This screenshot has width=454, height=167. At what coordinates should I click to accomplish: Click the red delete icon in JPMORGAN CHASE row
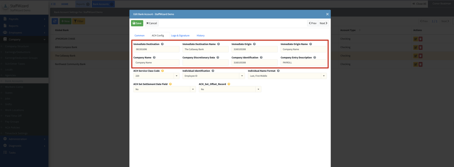(x=420, y=39)
